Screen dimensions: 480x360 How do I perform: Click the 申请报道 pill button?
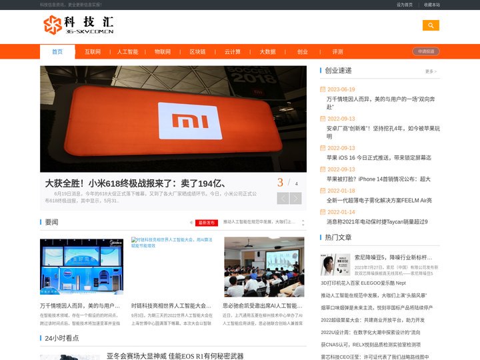point(426,51)
